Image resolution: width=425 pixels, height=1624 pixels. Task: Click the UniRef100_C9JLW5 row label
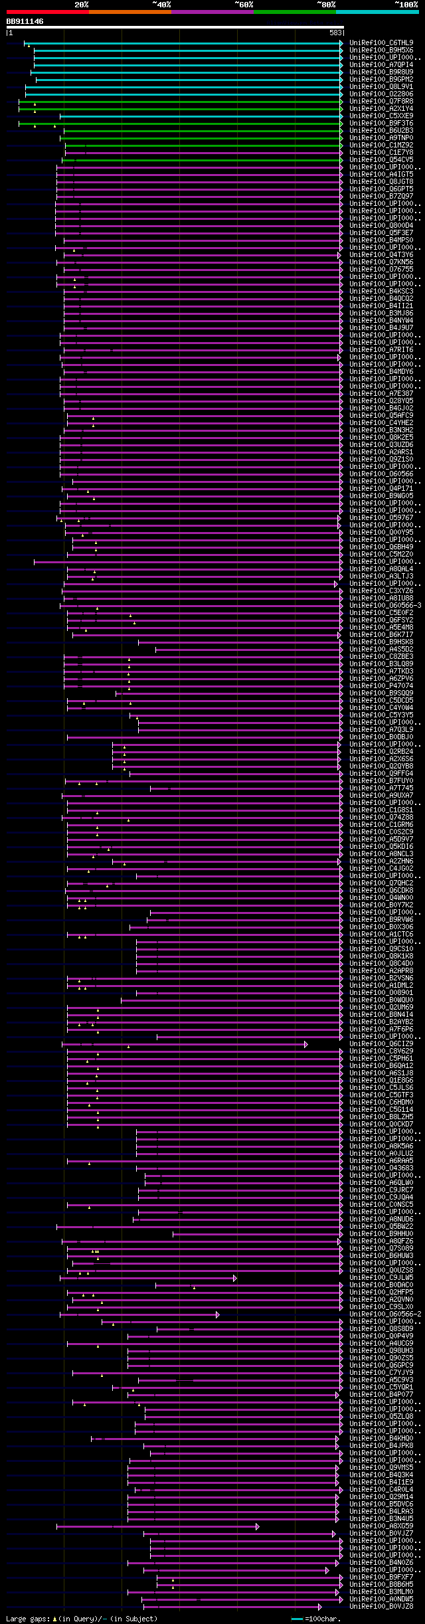coord(381,1278)
